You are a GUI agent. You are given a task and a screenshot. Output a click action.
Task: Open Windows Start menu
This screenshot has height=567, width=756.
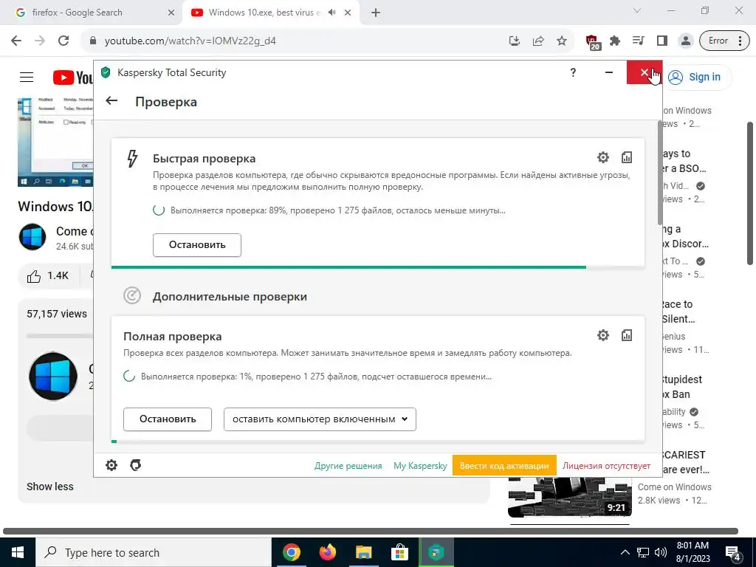tap(18, 552)
